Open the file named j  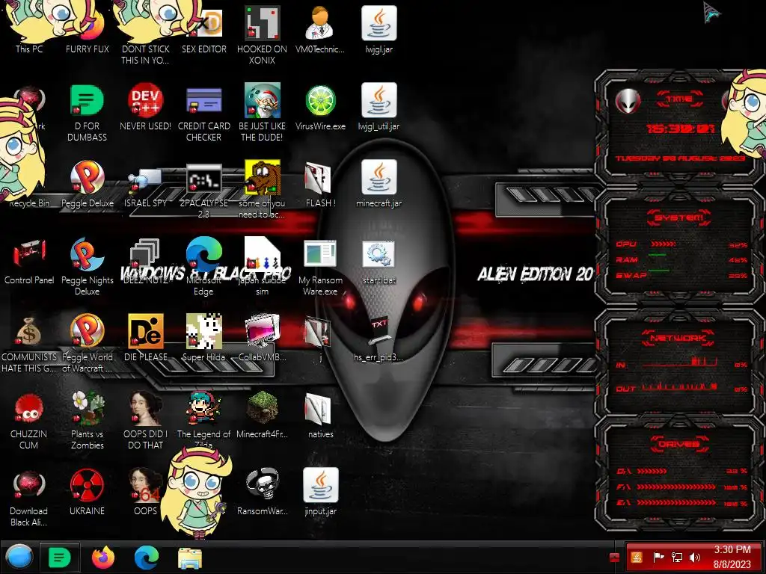tap(318, 332)
